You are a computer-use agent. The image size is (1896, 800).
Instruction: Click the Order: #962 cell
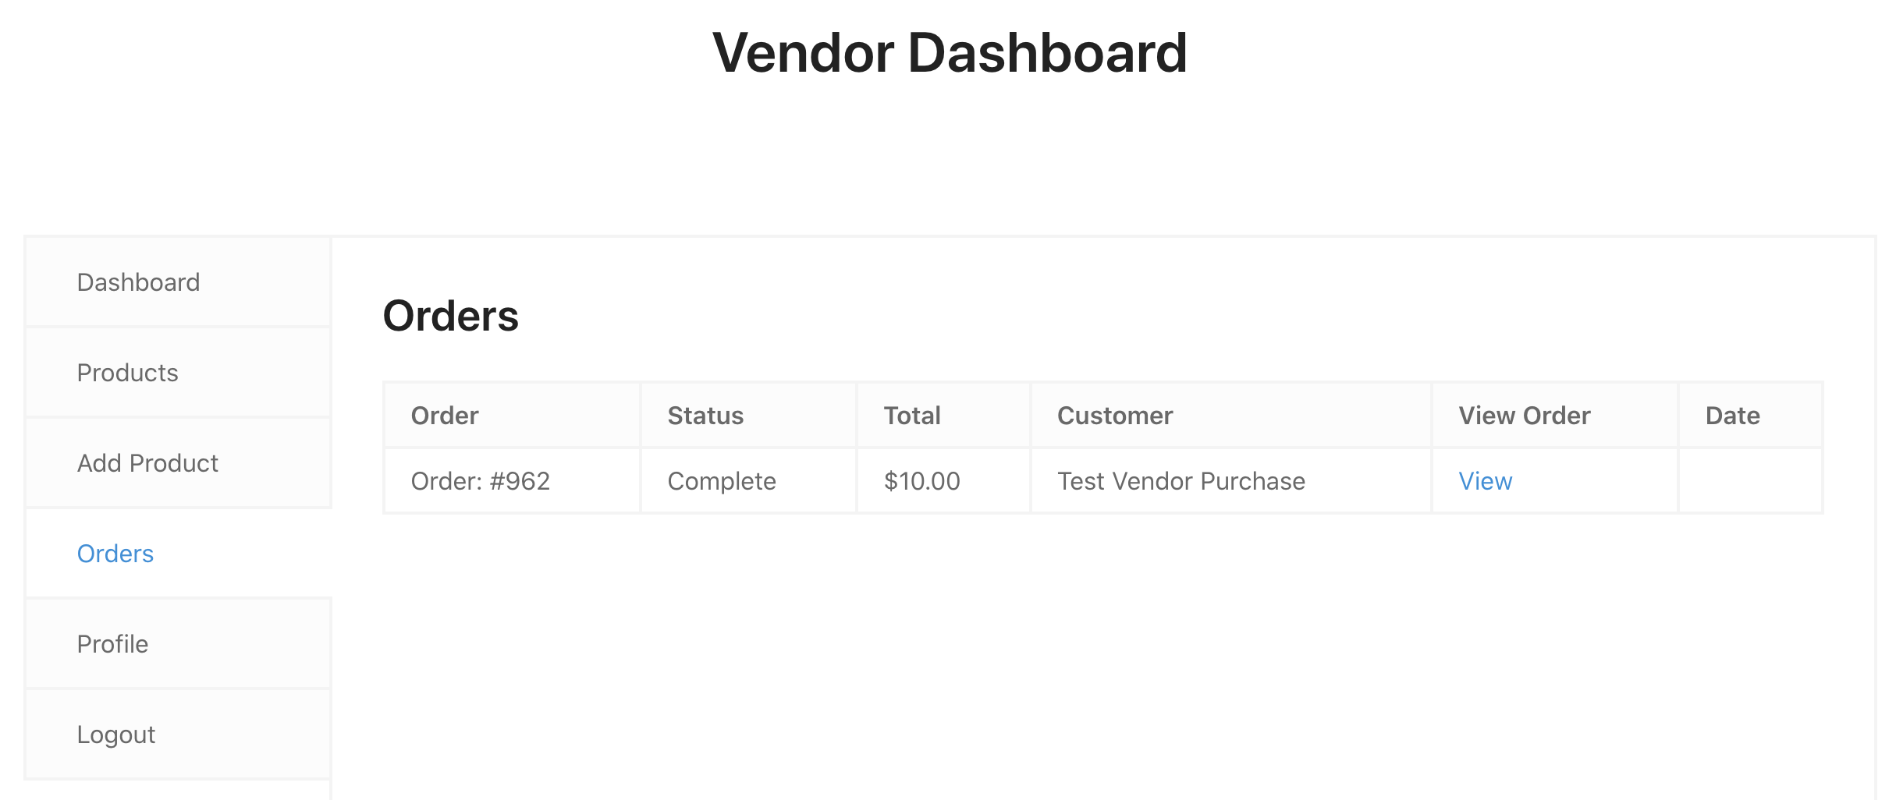click(481, 481)
